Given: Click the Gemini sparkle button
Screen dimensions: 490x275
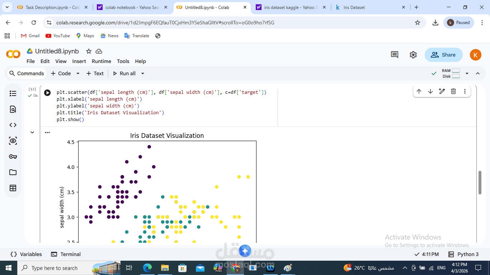Looking at the screenshot, I should (245, 251).
